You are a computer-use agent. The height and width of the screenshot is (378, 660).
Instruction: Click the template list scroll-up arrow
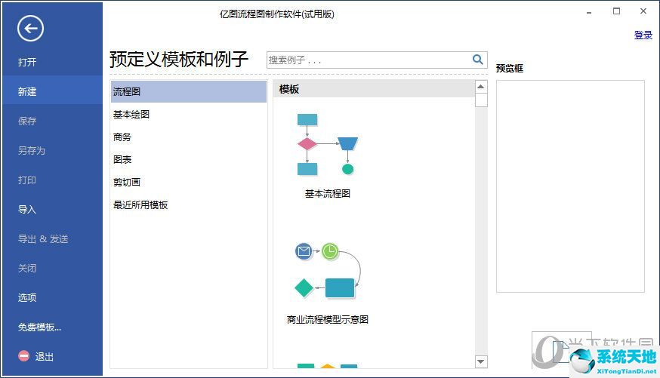click(x=481, y=87)
